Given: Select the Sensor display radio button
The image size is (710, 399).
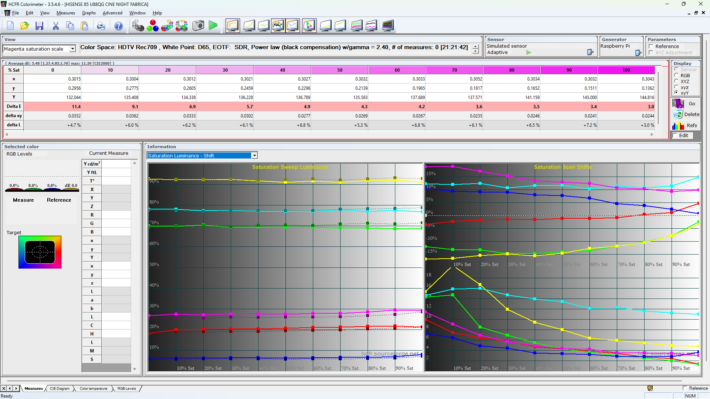Looking at the screenshot, I should [x=676, y=69].
